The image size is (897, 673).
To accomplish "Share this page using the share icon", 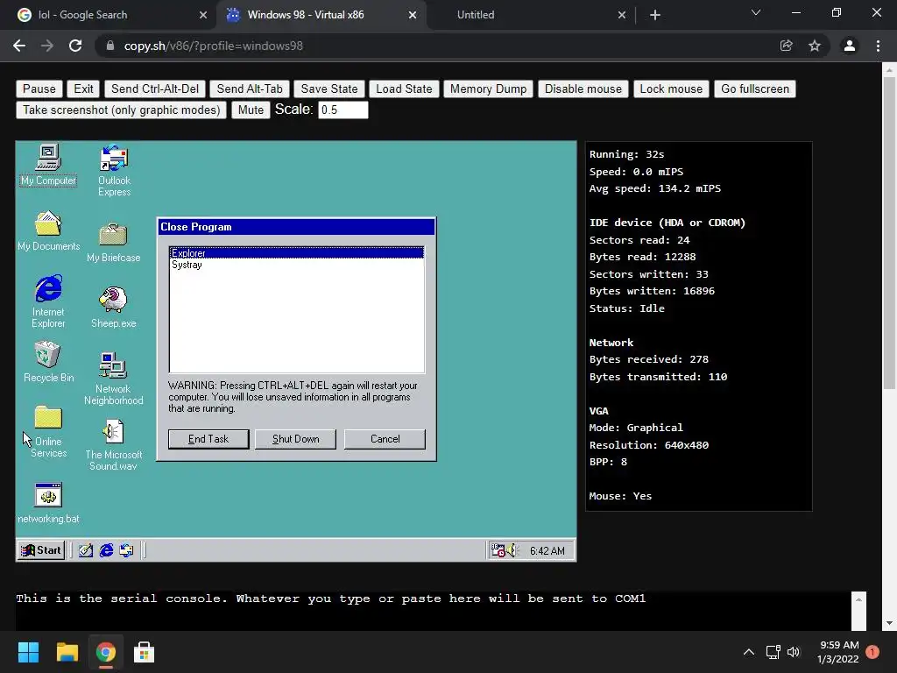I will pyautogui.click(x=787, y=46).
